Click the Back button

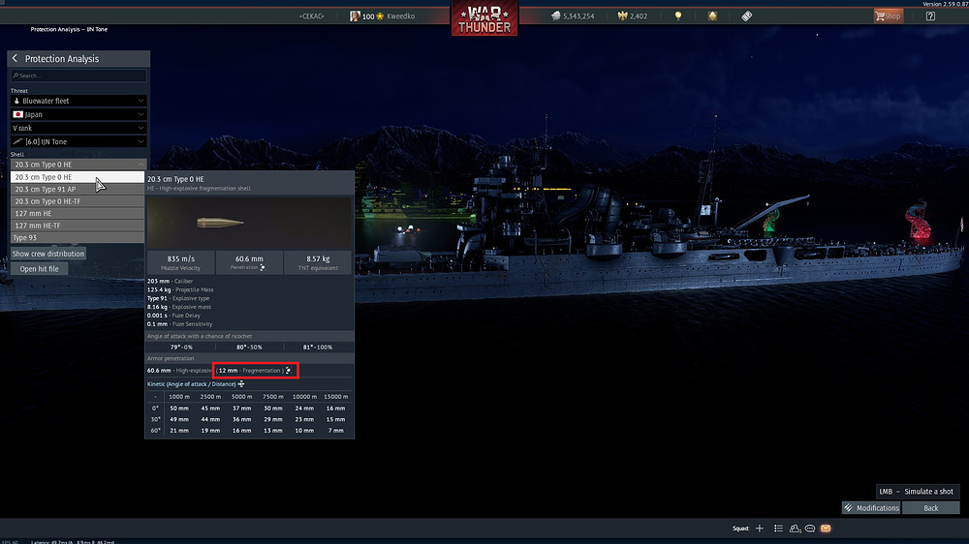point(930,507)
